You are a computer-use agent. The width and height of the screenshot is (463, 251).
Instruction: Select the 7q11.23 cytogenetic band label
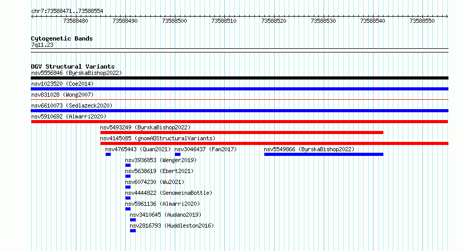pyautogui.click(x=42, y=45)
